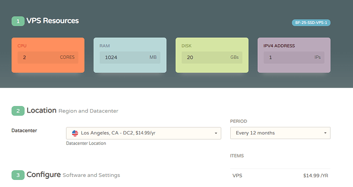Click the DISK value field showing 20
The height and width of the screenshot is (187, 353).
(x=212, y=58)
